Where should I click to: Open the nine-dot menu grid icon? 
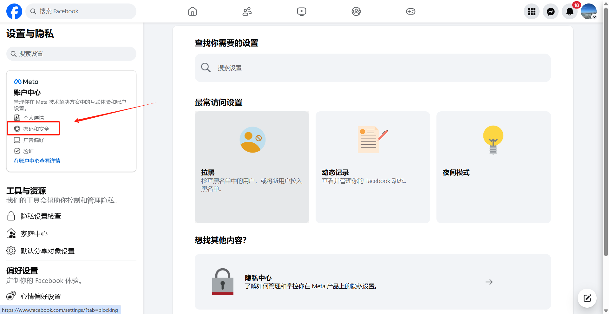(x=532, y=12)
